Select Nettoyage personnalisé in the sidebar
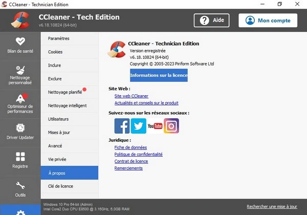This screenshot has height=215, width=307. [20, 74]
